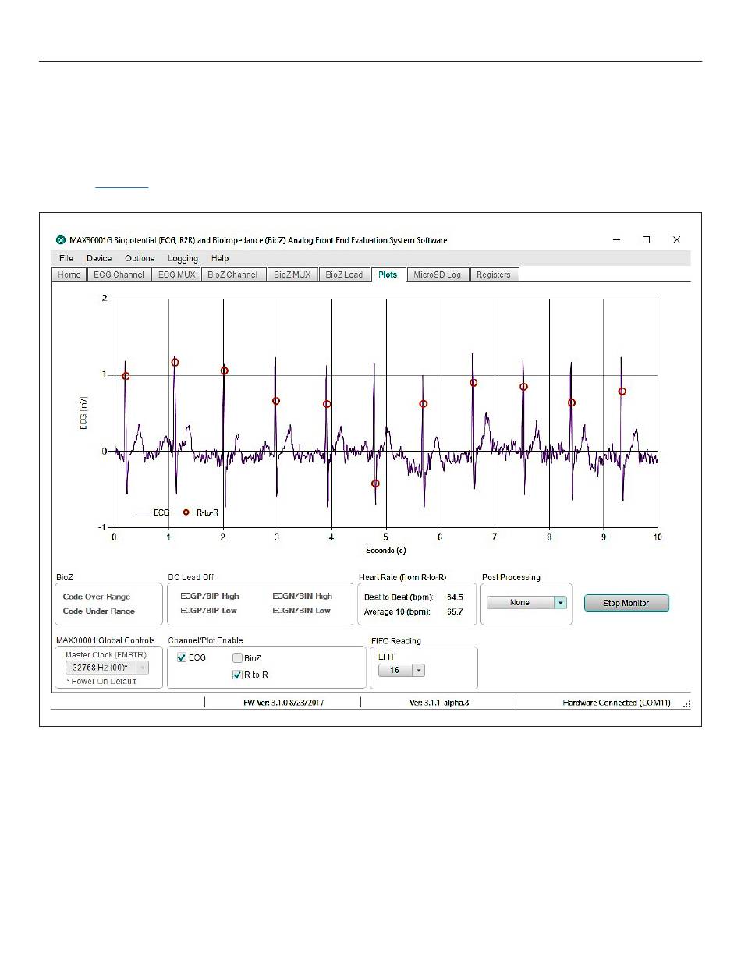Screen dimensions: 741x978
Task: Click the resize grip in status bar corner
Action: coord(686,703)
